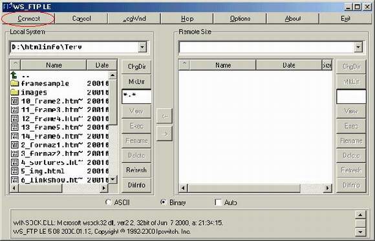Image resolution: width=375 pixels, height=241 pixels.
Task: Show the About information
Action: point(293,18)
